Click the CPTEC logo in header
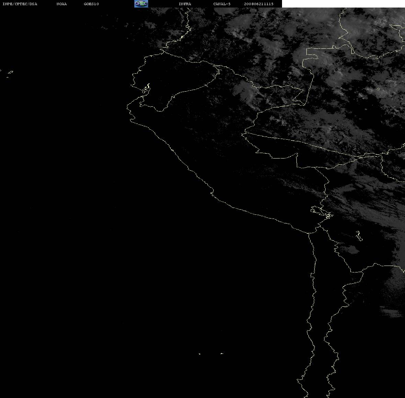This screenshot has height=398, width=405. 141,4
